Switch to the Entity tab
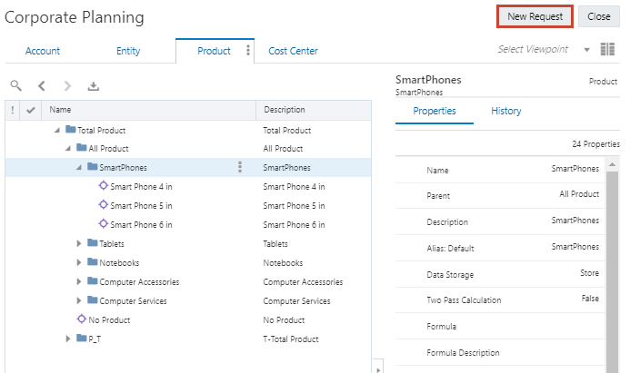The image size is (630, 373). 128,51
